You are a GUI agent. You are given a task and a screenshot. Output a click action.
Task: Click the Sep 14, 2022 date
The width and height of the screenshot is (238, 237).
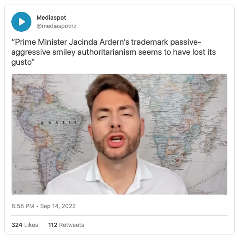[x=58, y=206]
